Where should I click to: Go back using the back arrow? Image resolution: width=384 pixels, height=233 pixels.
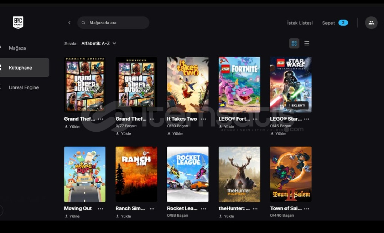[x=69, y=23]
